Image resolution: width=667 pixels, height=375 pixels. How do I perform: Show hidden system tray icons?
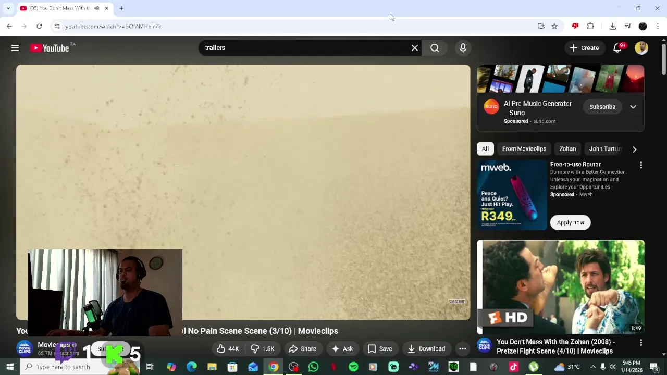593,367
